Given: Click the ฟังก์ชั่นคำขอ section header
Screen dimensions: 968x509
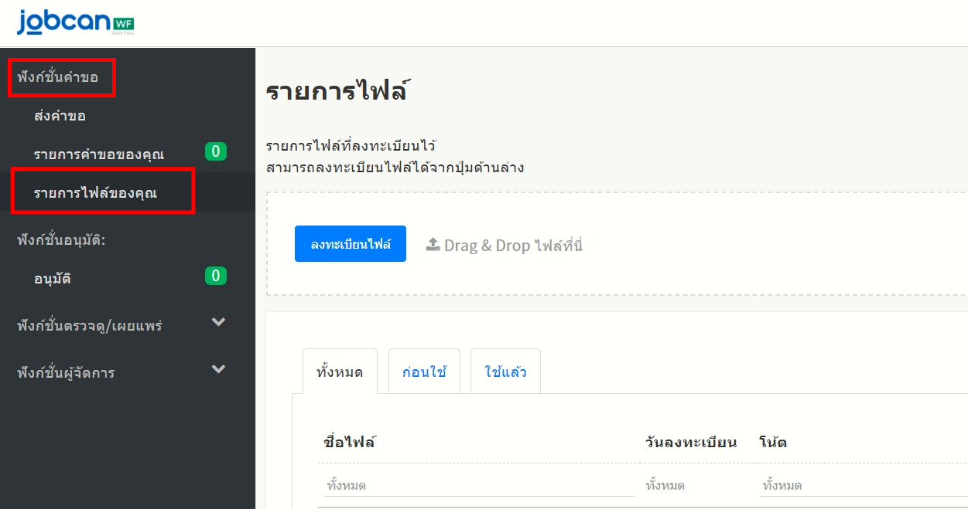Looking at the screenshot, I should [58, 77].
